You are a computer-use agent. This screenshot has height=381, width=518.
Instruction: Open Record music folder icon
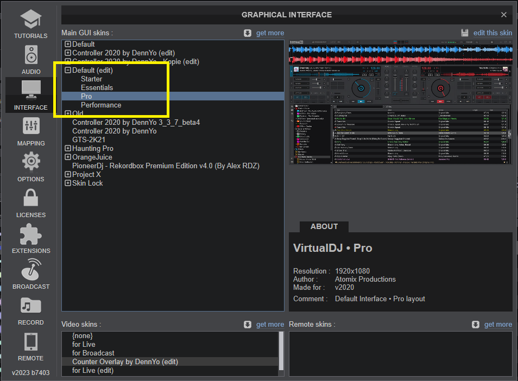pos(31,306)
